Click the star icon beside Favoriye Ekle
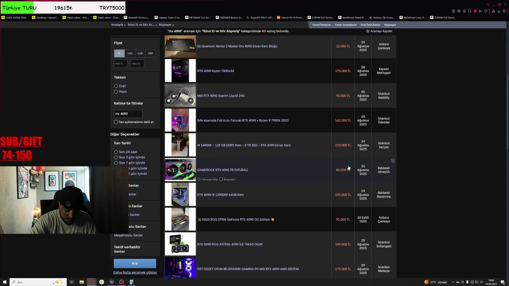This screenshot has width=509, height=286. click(x=199, y=180)
